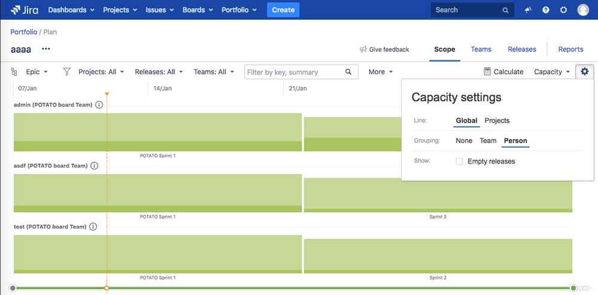The image size is (598, 295).
Task: Click the 21/Jan date header
Action: tap(298, 89)
